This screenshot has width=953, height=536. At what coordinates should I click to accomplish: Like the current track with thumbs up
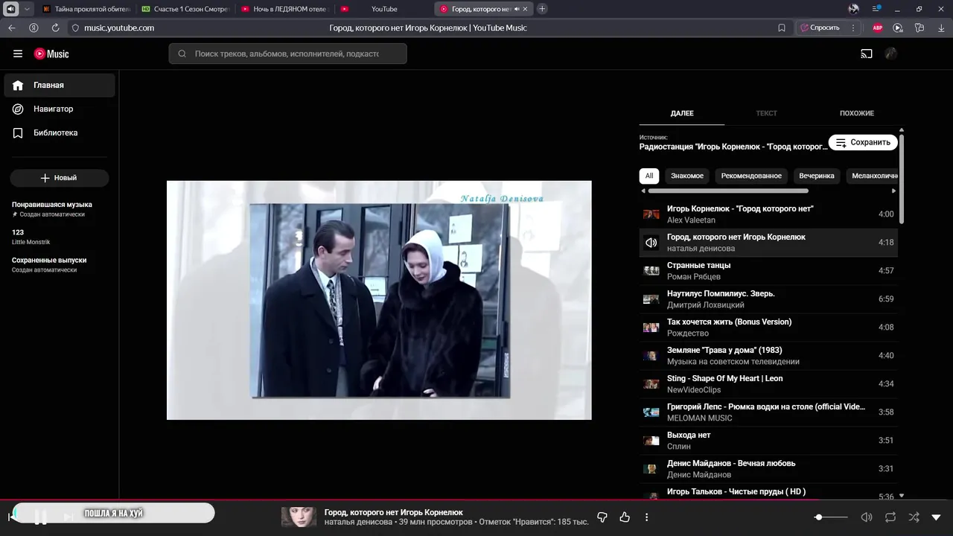625,517
